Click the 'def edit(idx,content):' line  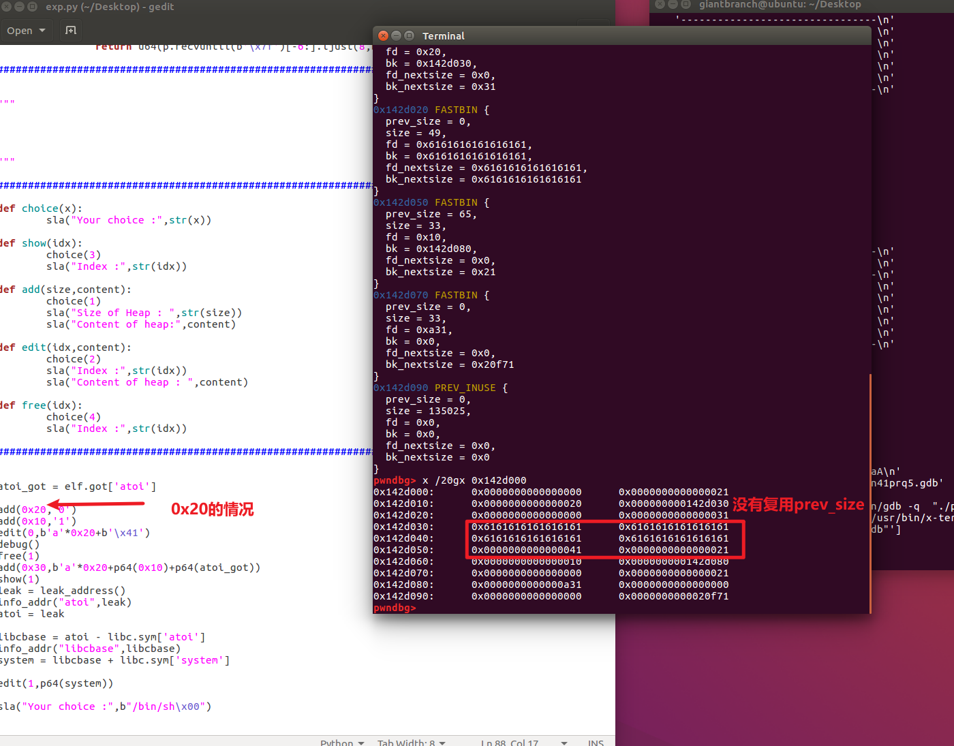[x=65, y=347]
